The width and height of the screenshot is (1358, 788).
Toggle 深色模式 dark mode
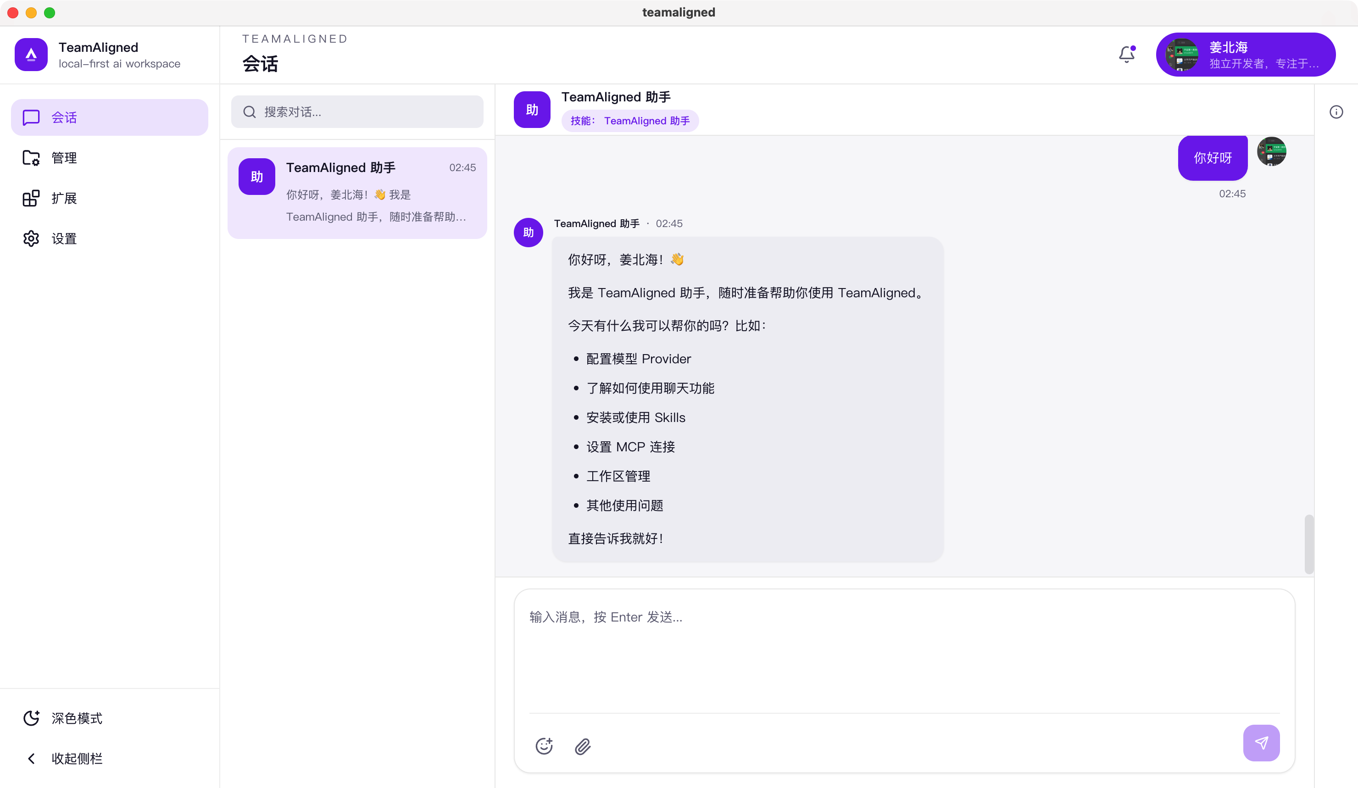tap(109, 718)
